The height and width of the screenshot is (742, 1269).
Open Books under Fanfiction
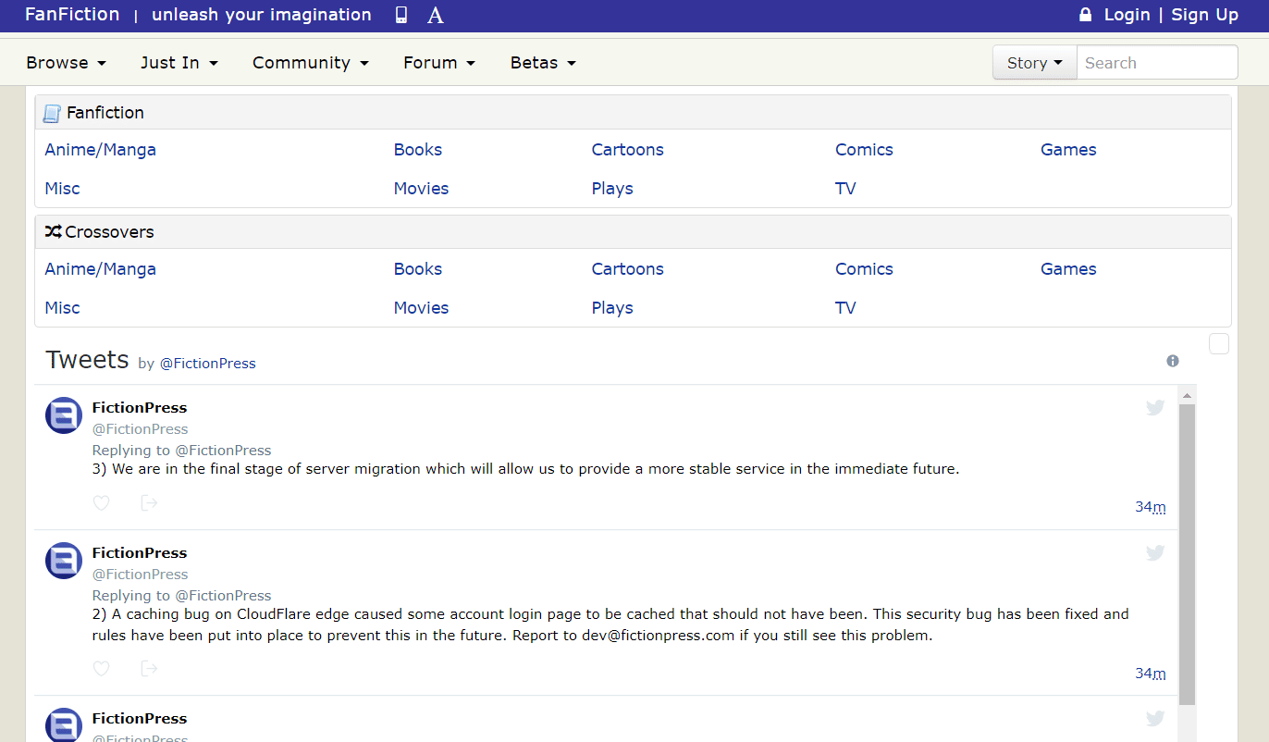(x=418, y=150)
